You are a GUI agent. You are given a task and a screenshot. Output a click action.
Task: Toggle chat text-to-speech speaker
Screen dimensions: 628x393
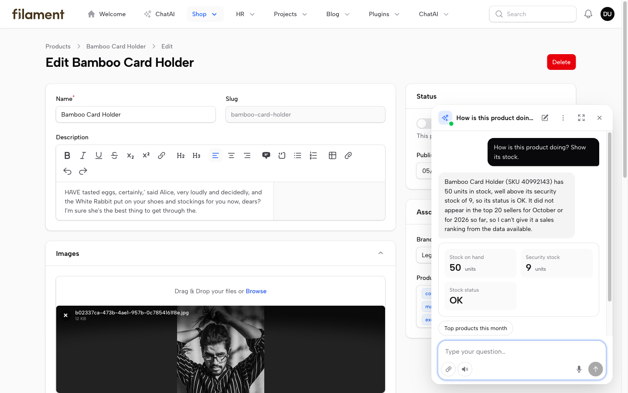pos(465,369)
